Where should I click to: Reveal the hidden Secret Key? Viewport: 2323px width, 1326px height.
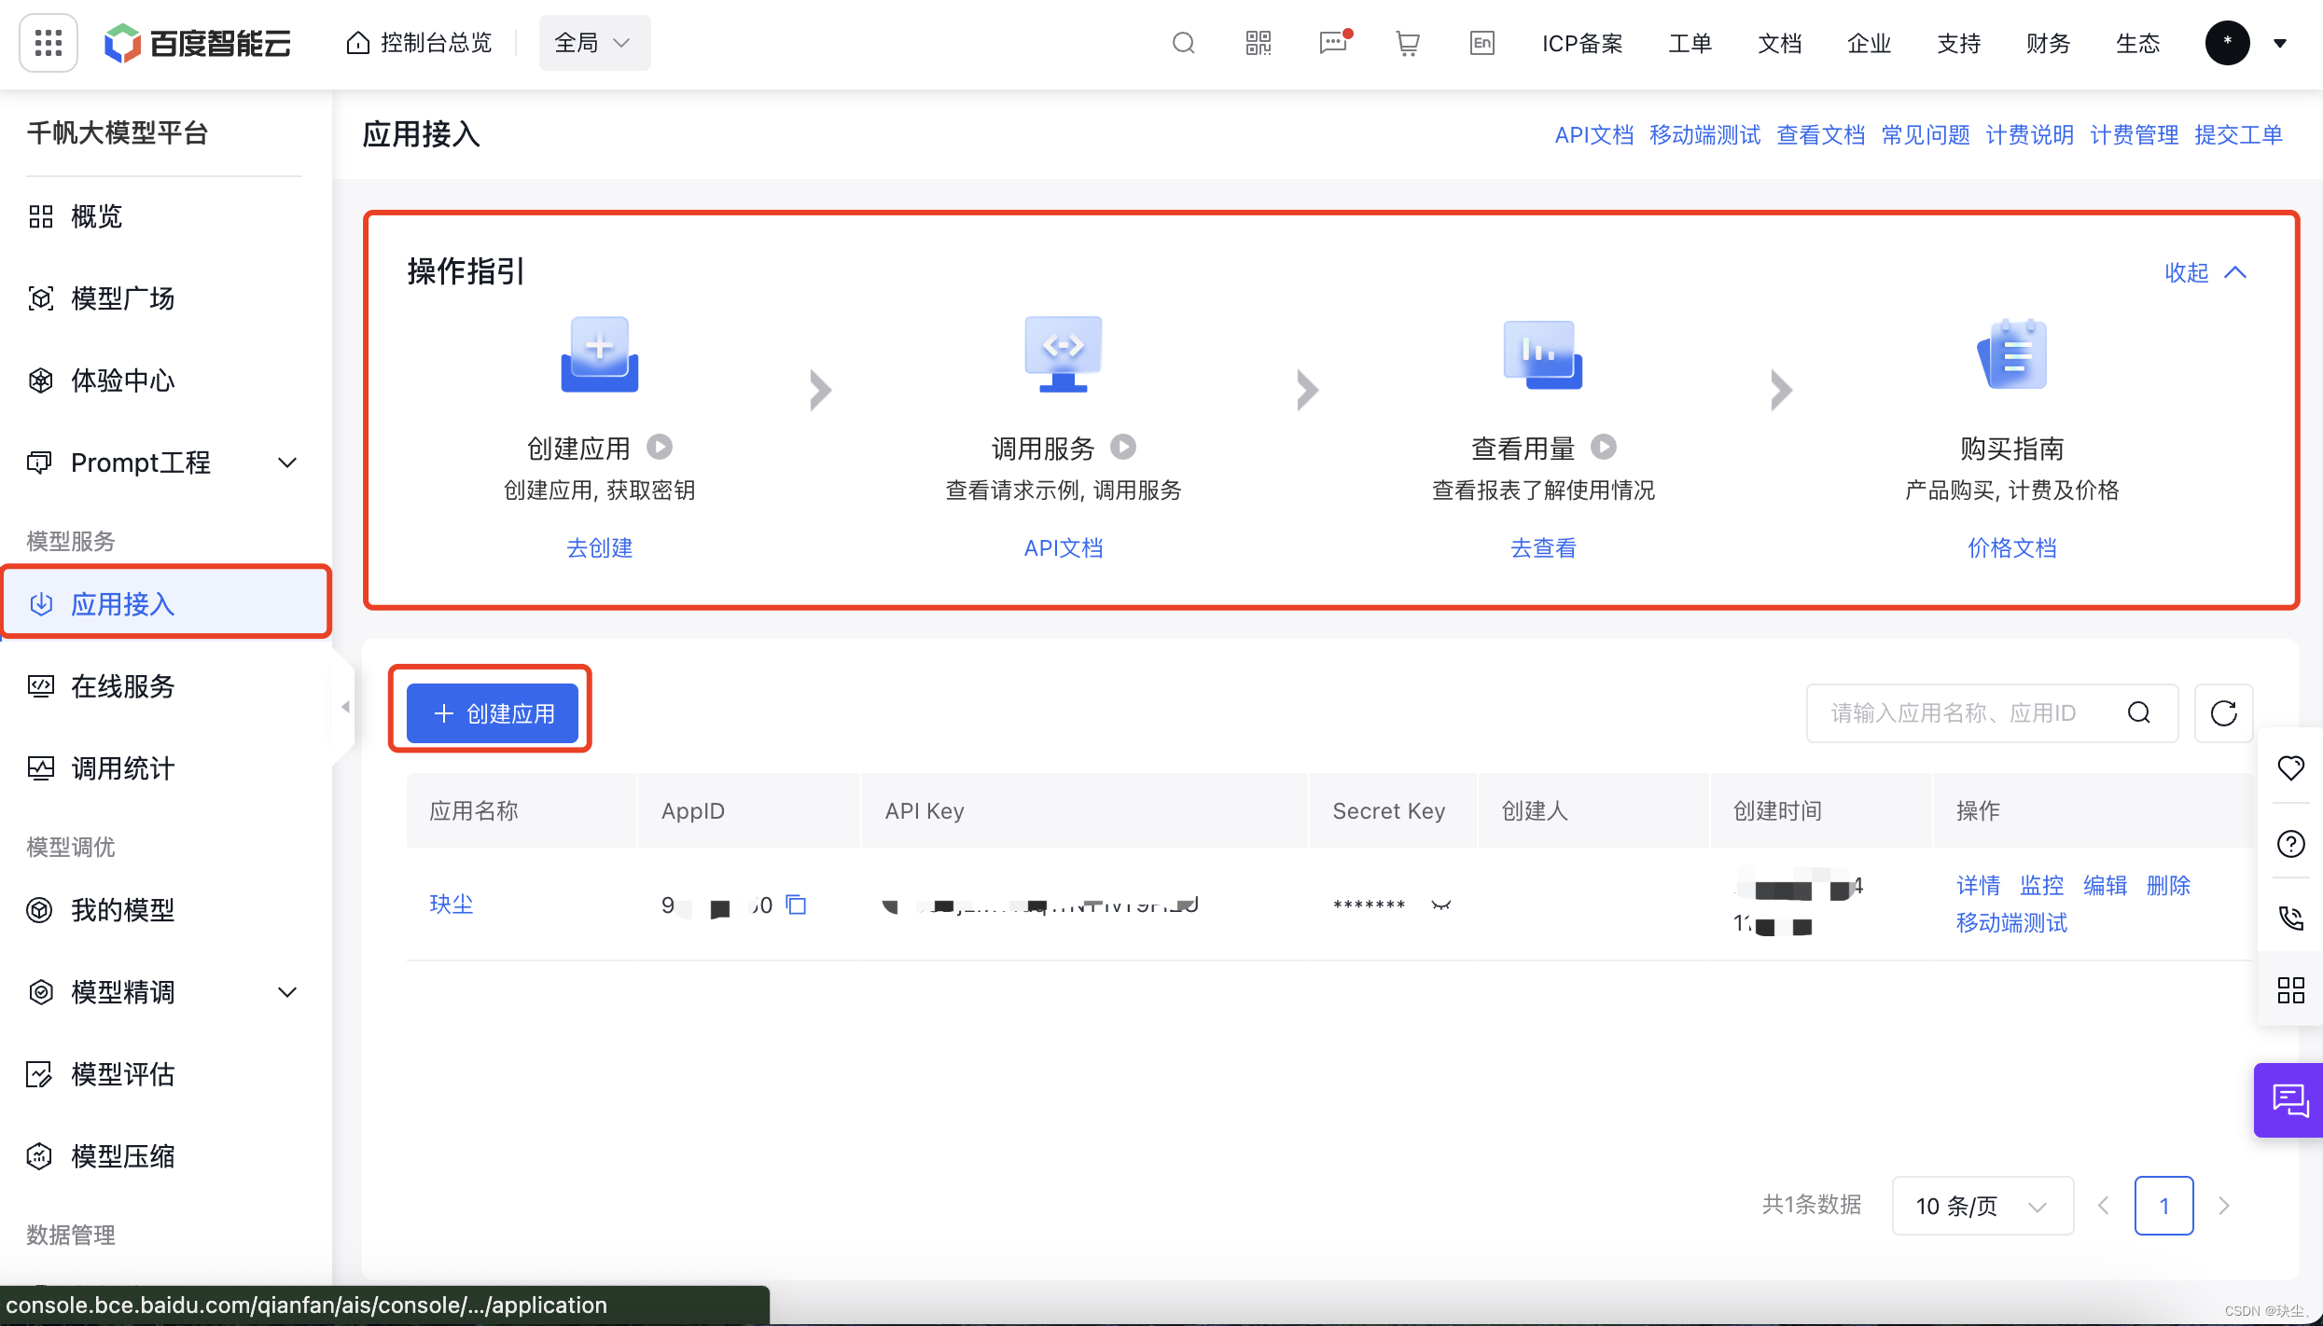tap(1441, 905)
